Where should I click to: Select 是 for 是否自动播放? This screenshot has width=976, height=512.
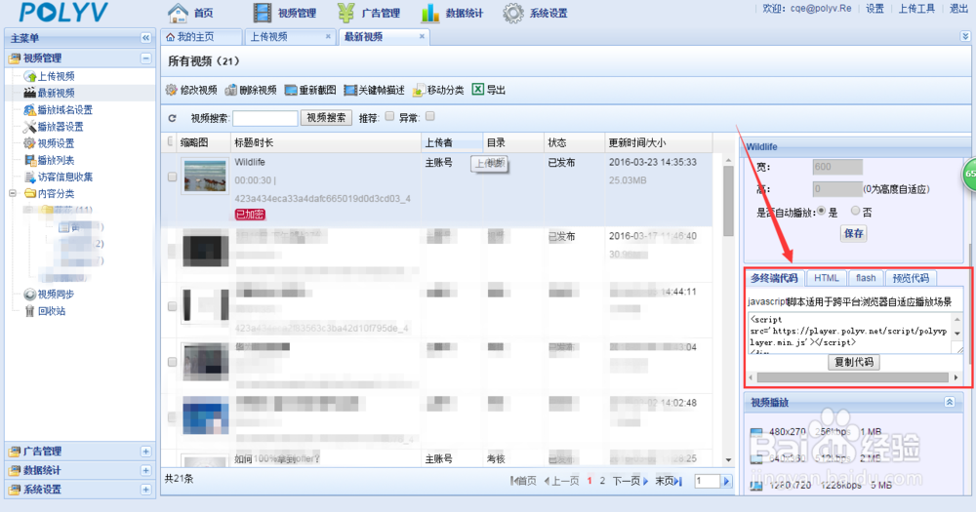point(822,211)
